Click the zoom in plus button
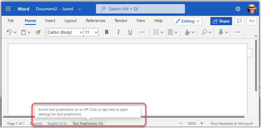The width and height of the screenshot is (261, 128). point(202,124)
